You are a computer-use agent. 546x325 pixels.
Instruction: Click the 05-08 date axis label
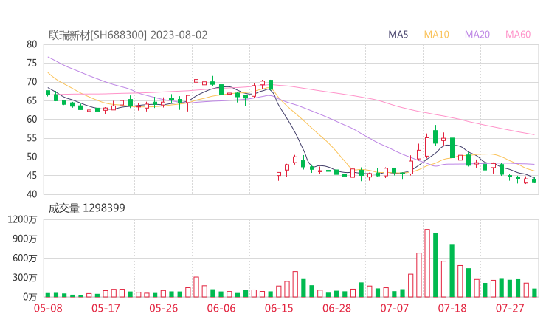(48, 308)
